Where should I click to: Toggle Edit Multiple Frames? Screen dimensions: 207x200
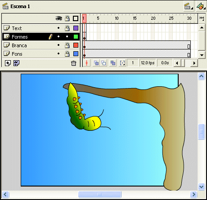click(x=113, y=63)
